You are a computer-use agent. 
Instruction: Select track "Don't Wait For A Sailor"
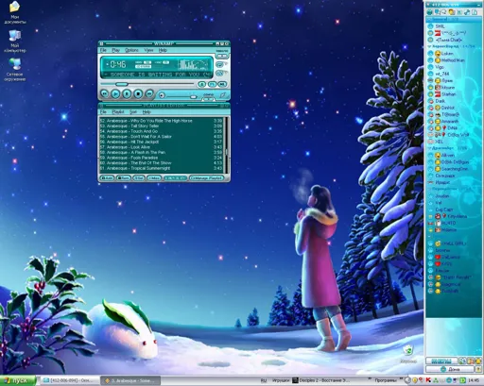click(161, 137)
